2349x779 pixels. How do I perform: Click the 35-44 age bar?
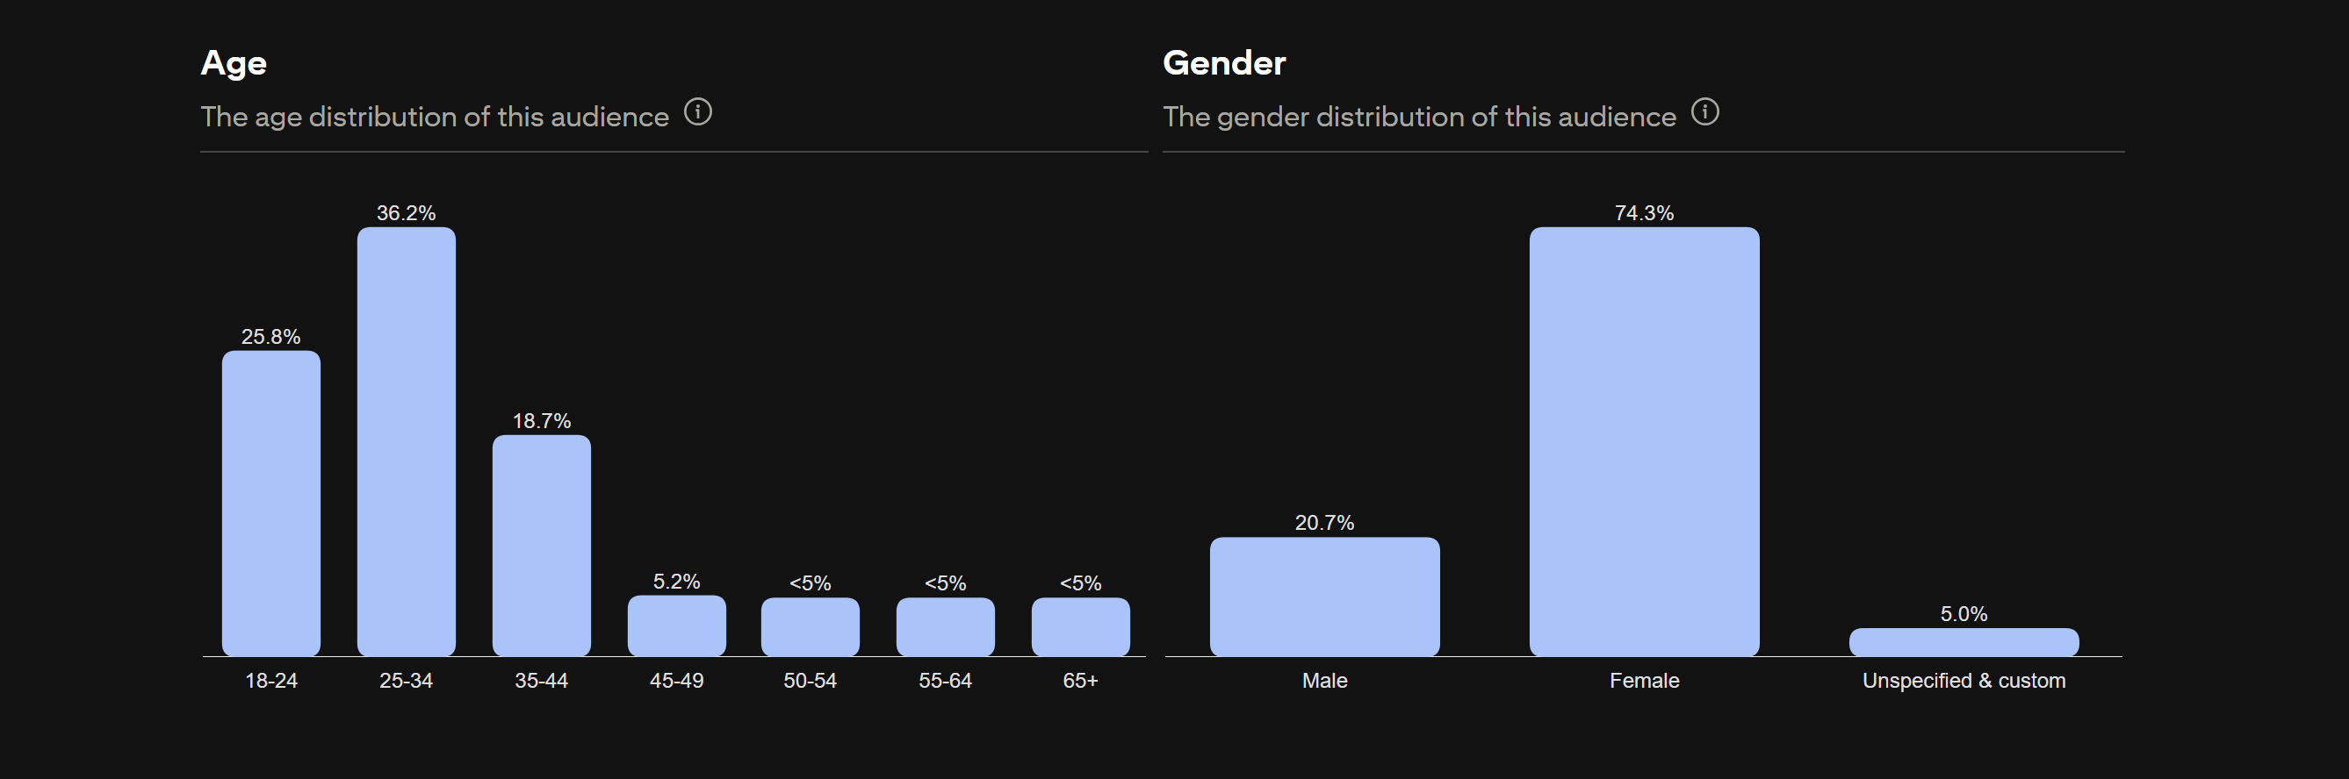click(541, 545)
